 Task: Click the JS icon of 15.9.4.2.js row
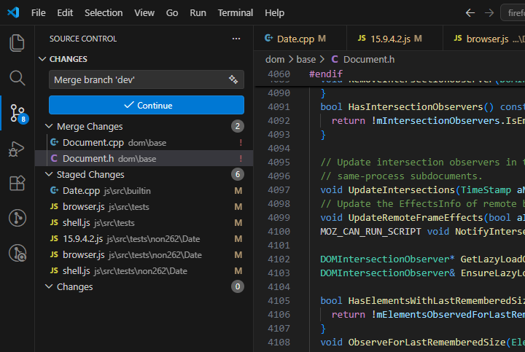click(54, 238)
